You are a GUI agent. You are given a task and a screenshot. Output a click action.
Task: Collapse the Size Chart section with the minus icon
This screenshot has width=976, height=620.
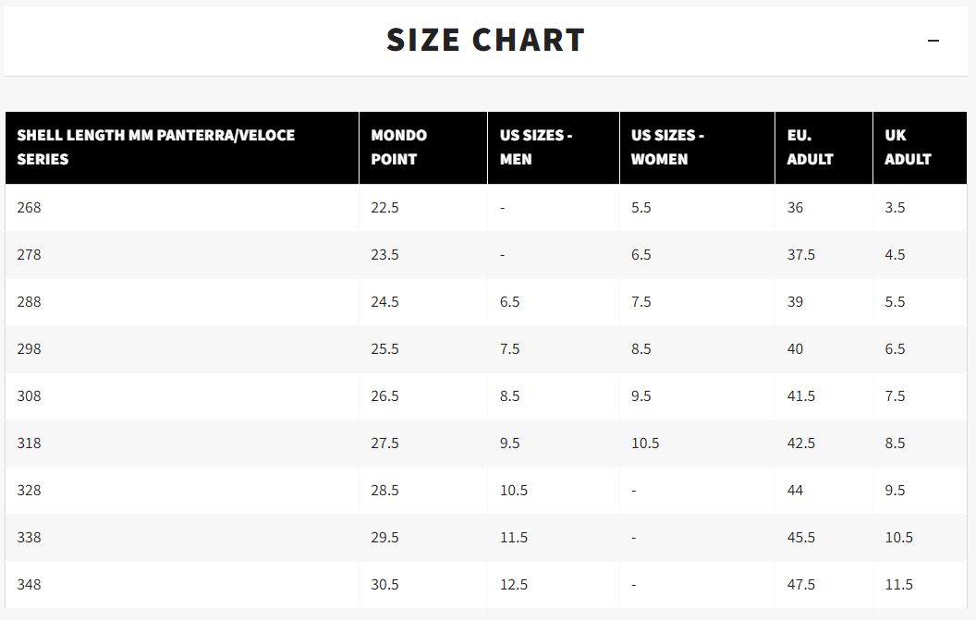933,41
